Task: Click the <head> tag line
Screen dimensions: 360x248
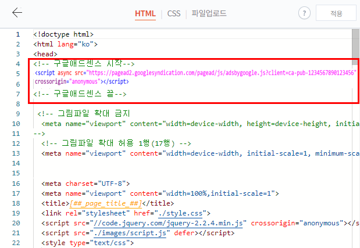Action: (x=45, y=54)
